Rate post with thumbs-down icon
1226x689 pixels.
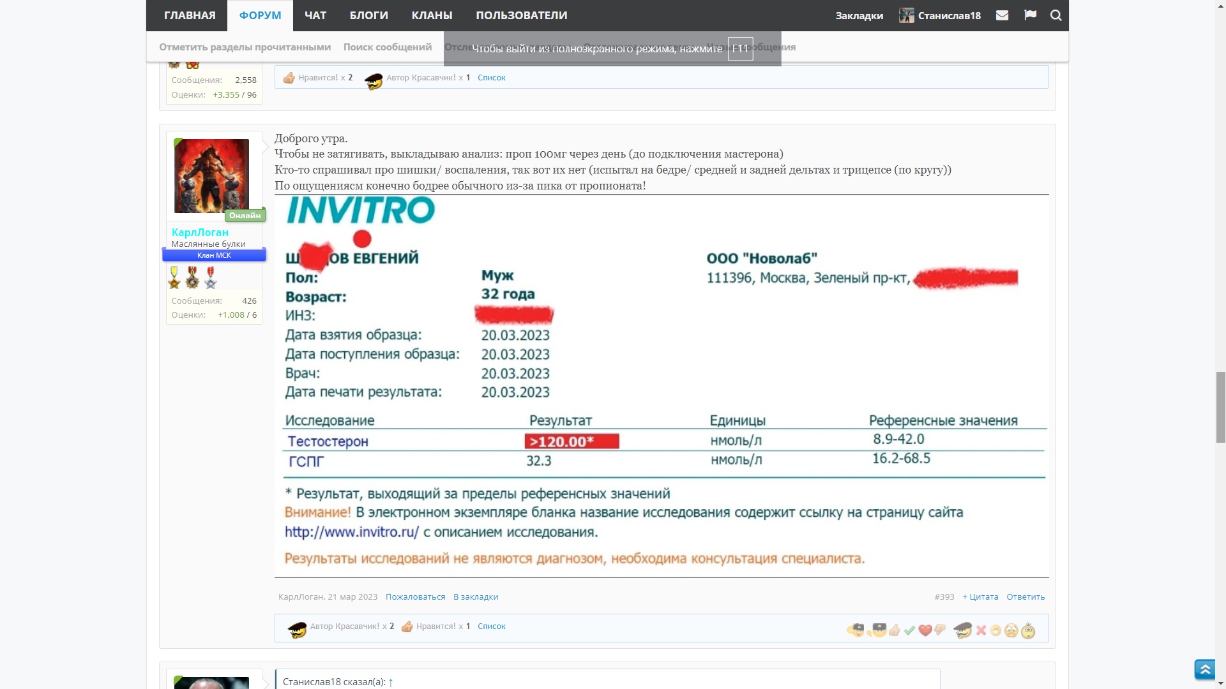coord(939,630)
